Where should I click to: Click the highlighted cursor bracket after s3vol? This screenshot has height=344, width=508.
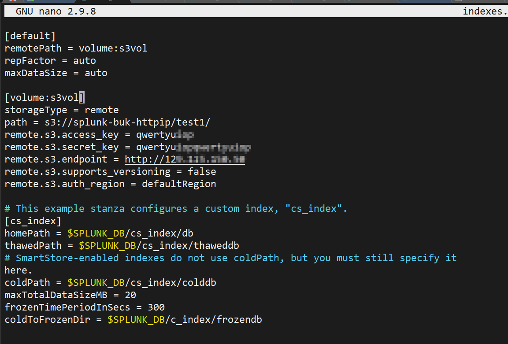(82, 97)
